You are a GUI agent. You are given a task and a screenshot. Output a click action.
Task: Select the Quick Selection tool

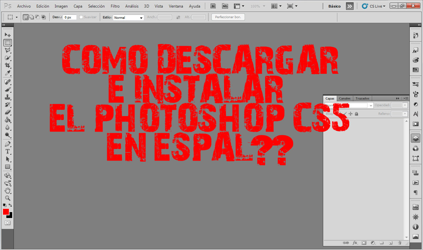[8, 58]
